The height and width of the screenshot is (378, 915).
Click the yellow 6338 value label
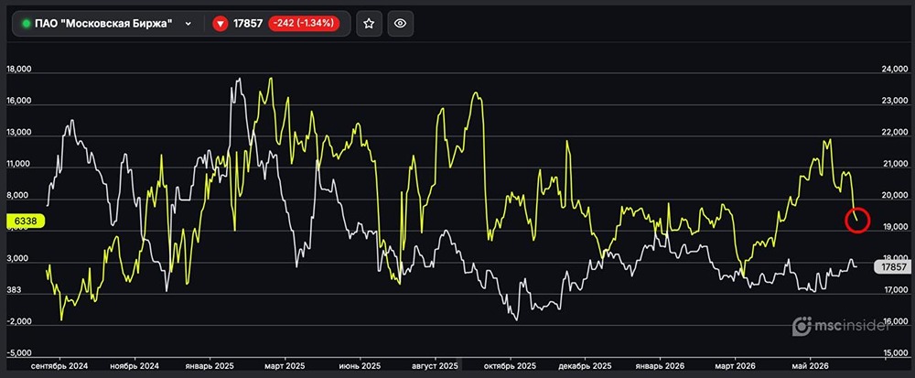(x=24, y=221)
